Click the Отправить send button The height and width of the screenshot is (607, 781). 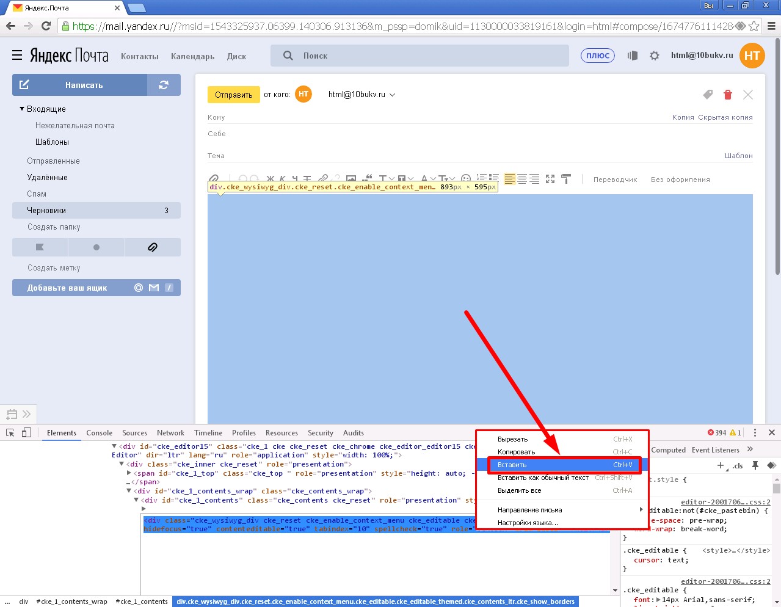[234, 95]
